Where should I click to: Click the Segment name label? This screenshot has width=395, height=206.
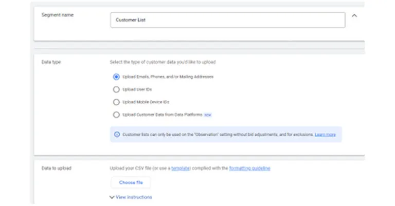pyautogui.click(x=58, y=15)
